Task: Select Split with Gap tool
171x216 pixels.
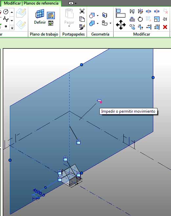Action: click(157, 11)
